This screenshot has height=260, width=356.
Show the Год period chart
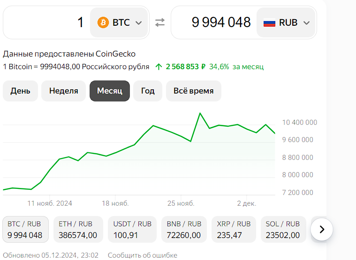click(x=148, y=91)
